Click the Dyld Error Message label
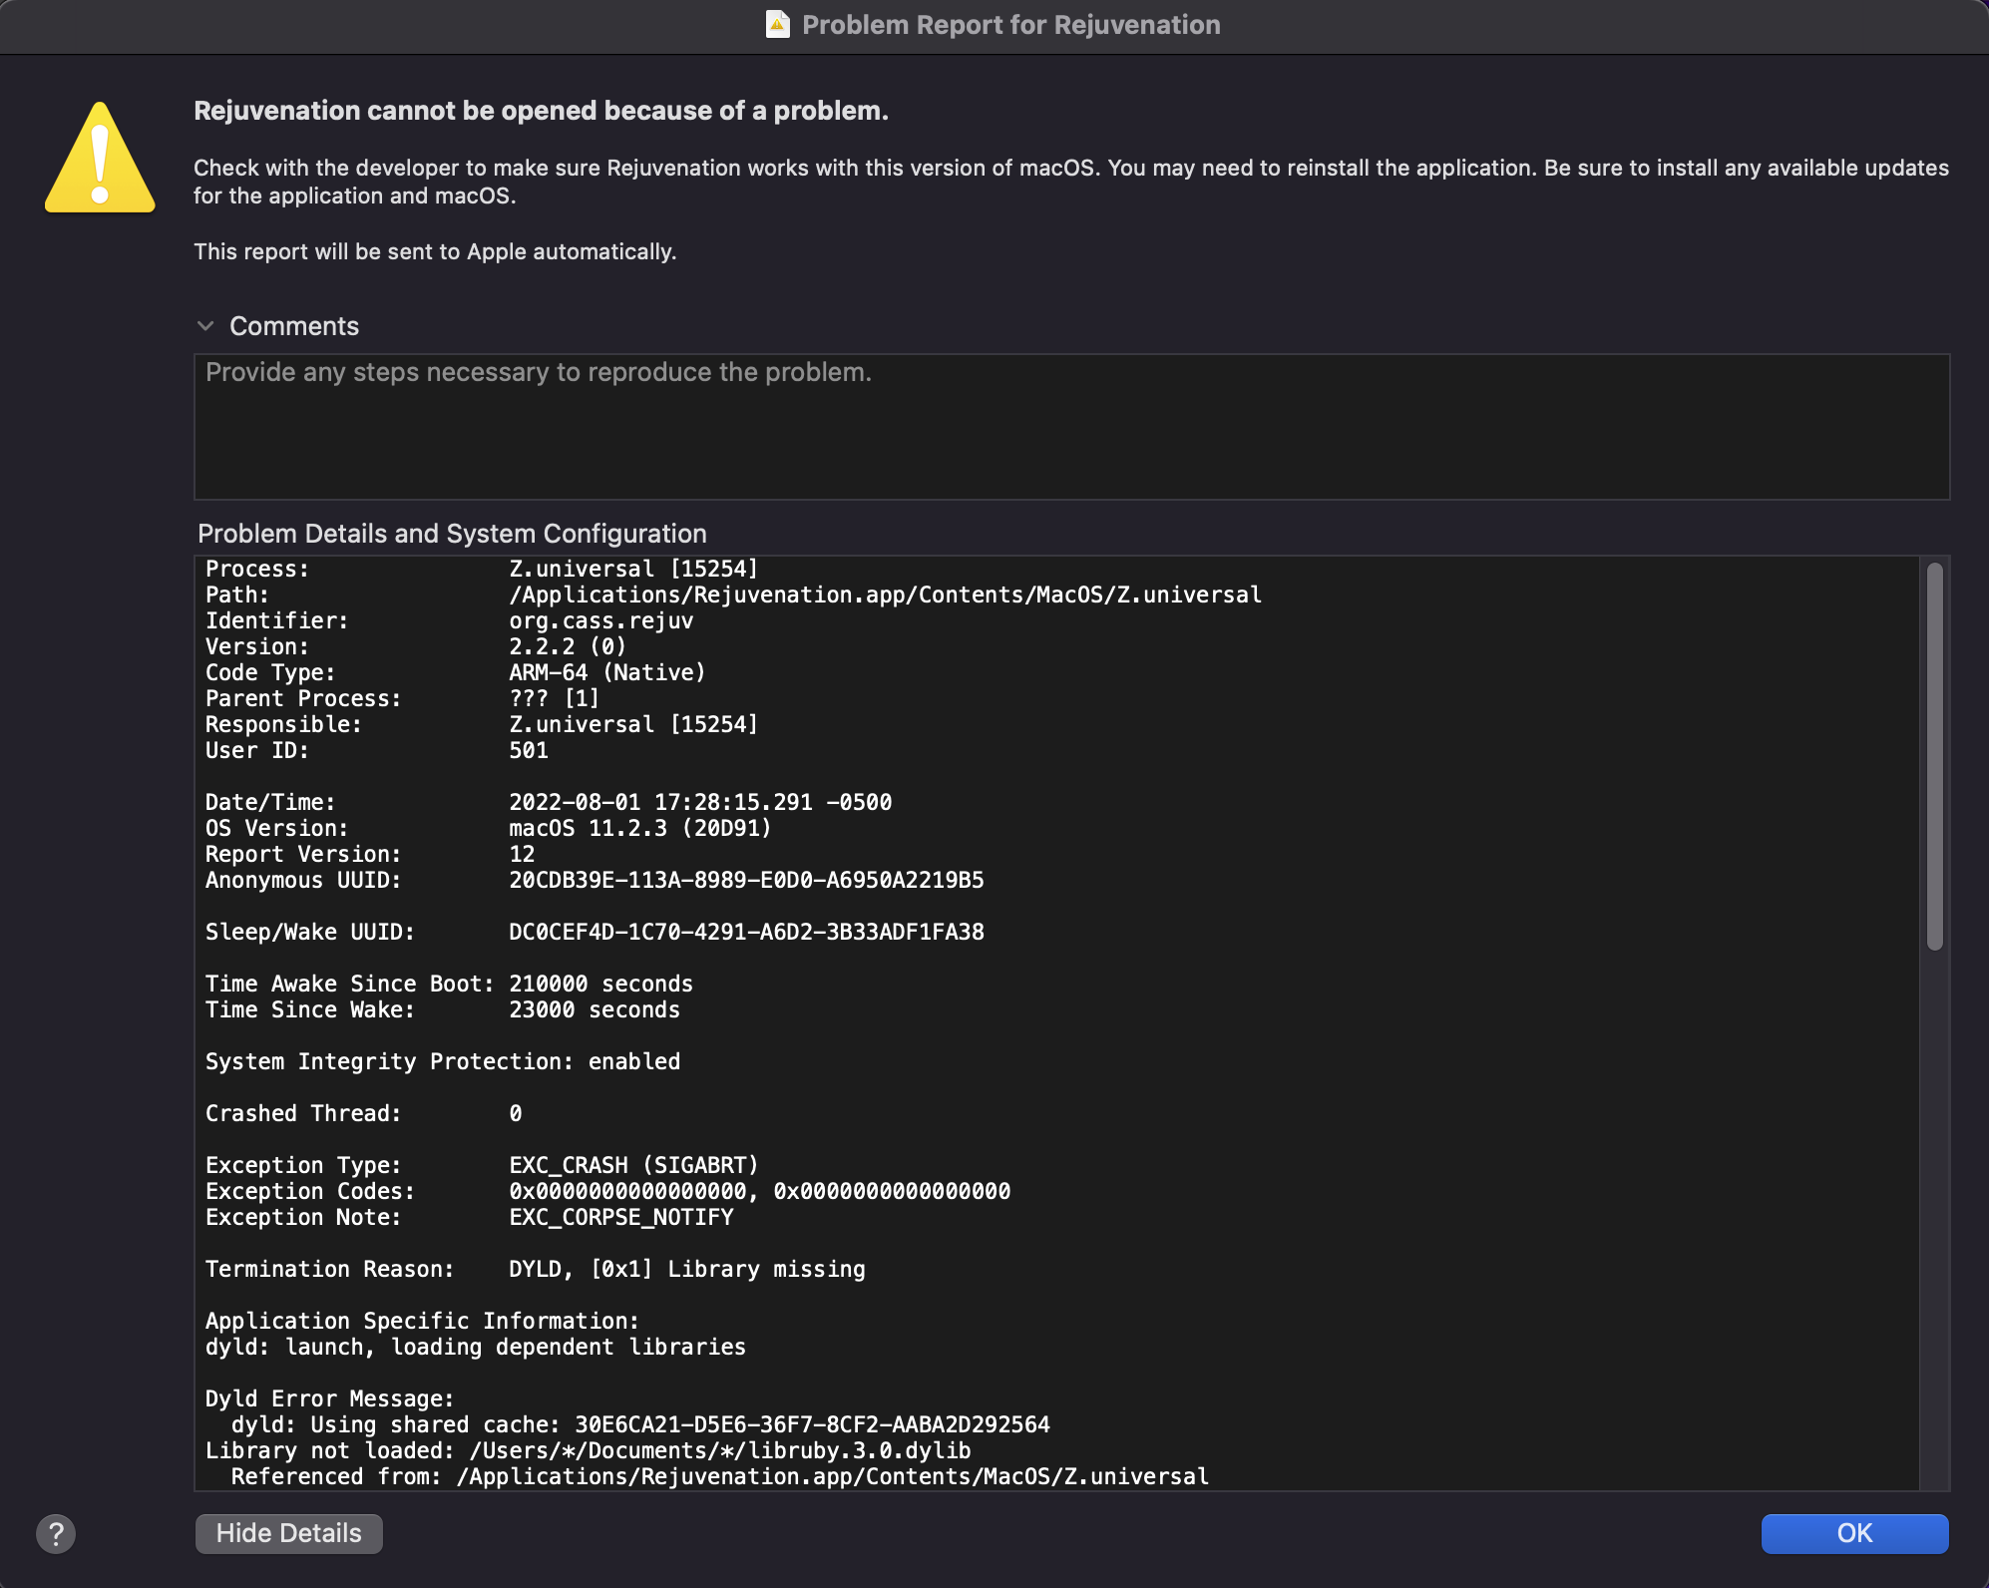The image size is (1989, 1588). coord(330,1398)
